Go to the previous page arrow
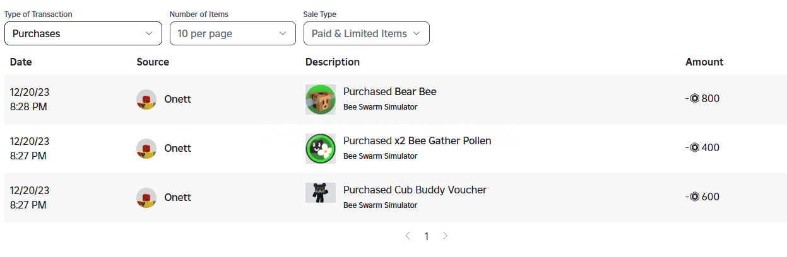The width and height of the screenshot is (787, 257). [408, 236]
